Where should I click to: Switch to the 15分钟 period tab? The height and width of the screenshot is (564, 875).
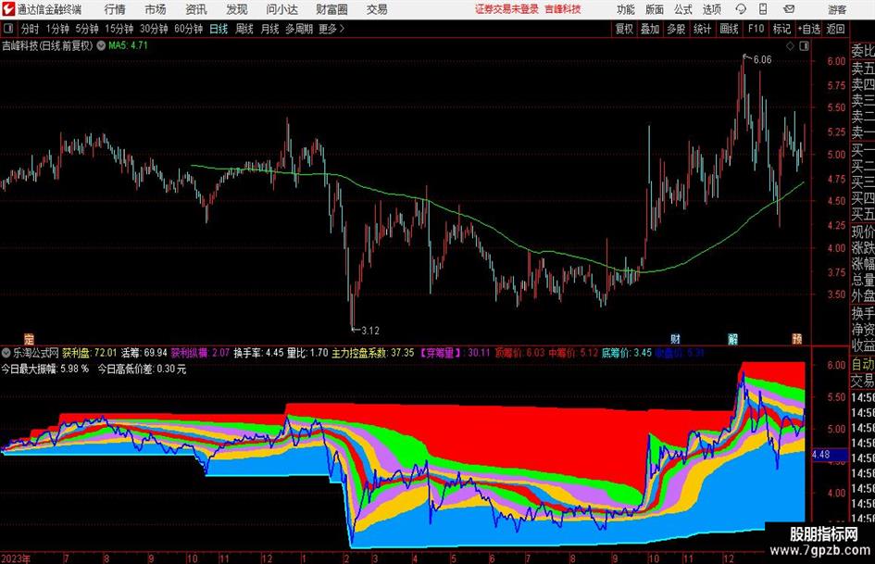tap(119, 29)
